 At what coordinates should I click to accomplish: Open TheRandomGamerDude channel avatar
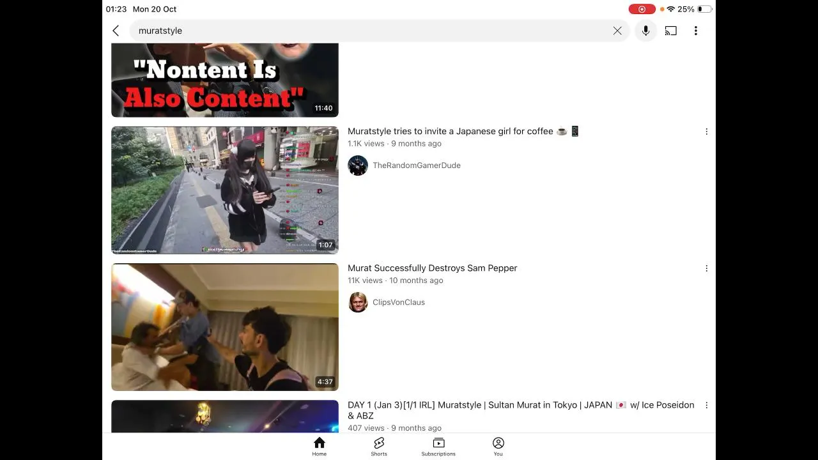click(x=358, y=165)
